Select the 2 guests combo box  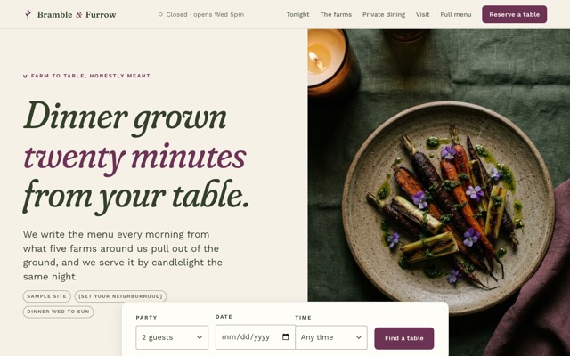[x=172, y=337]
